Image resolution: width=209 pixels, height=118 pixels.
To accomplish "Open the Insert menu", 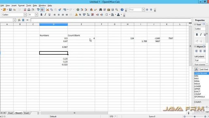I will pos(14,6).
